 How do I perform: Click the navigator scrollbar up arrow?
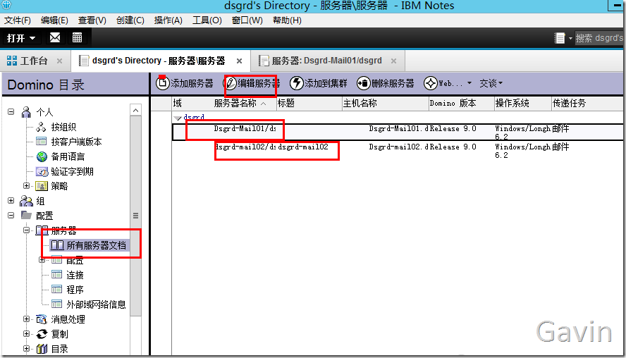(136, 110)
